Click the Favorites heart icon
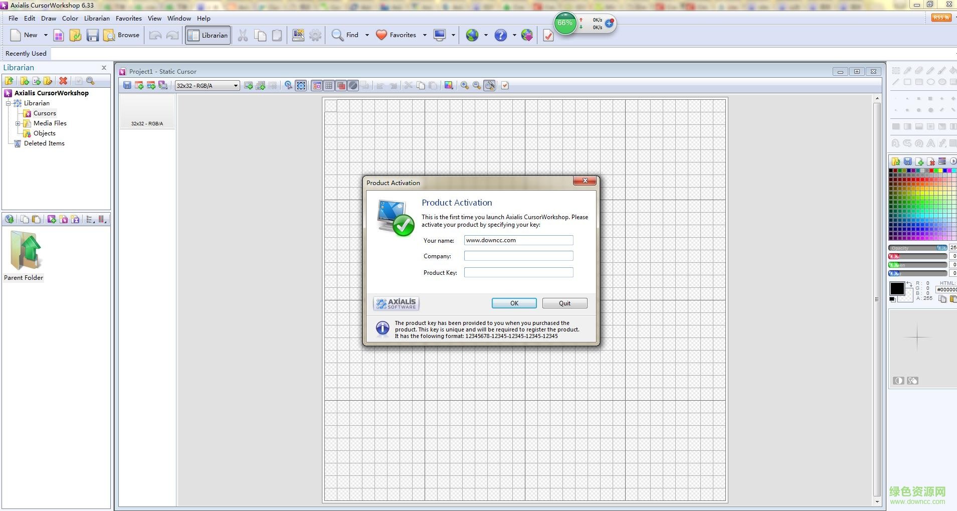The image size is (957, 511). pyautogui.click(x=381, y=35)
